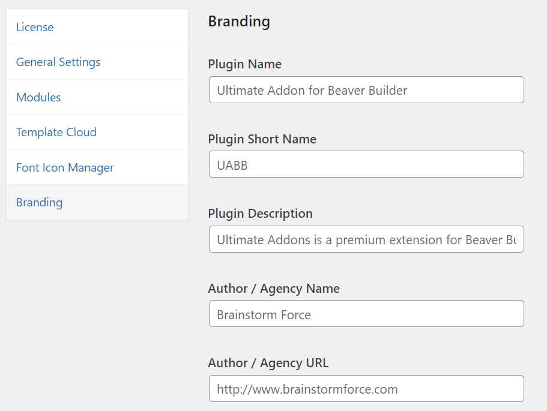Click the Plugin Description label
547x411 pixels.
260,214
